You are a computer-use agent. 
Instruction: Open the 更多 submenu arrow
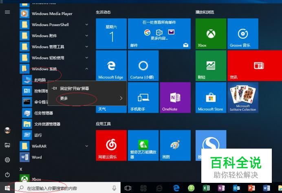click(x=121, y=98)
